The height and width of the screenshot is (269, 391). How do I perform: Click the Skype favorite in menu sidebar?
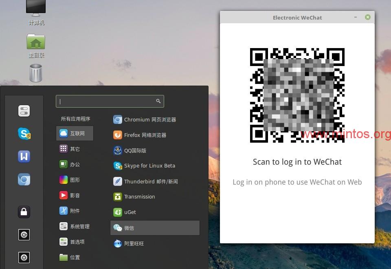pos(24,133)
